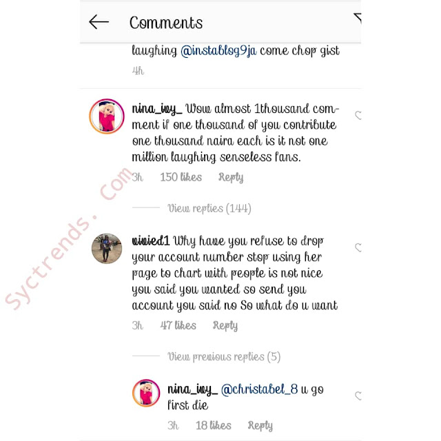Like nina_ivy_'s one thousand naira comment
The width and height of the screenshot is (441, 441).
point(358,115)
